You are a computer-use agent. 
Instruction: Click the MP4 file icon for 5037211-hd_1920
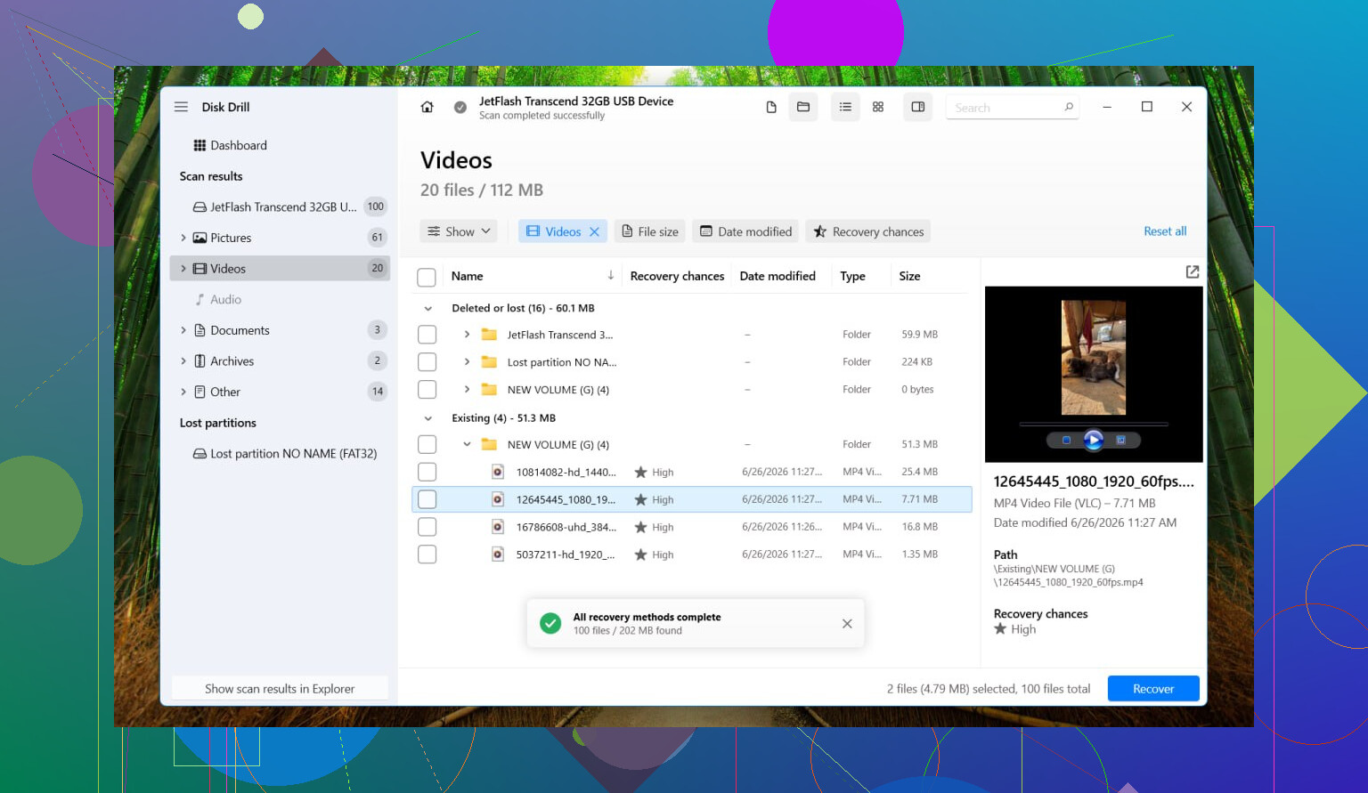click(498, 554)
